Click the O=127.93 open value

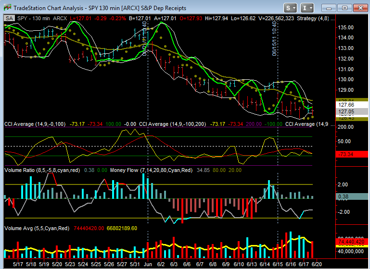click(x=191, y=18)
